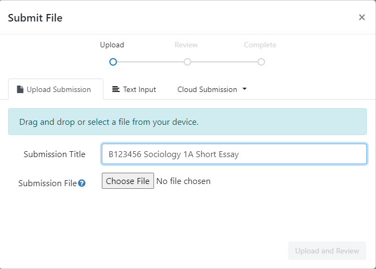
Task: Open the Cloud Submission menu label
Action: pos(207,89)
